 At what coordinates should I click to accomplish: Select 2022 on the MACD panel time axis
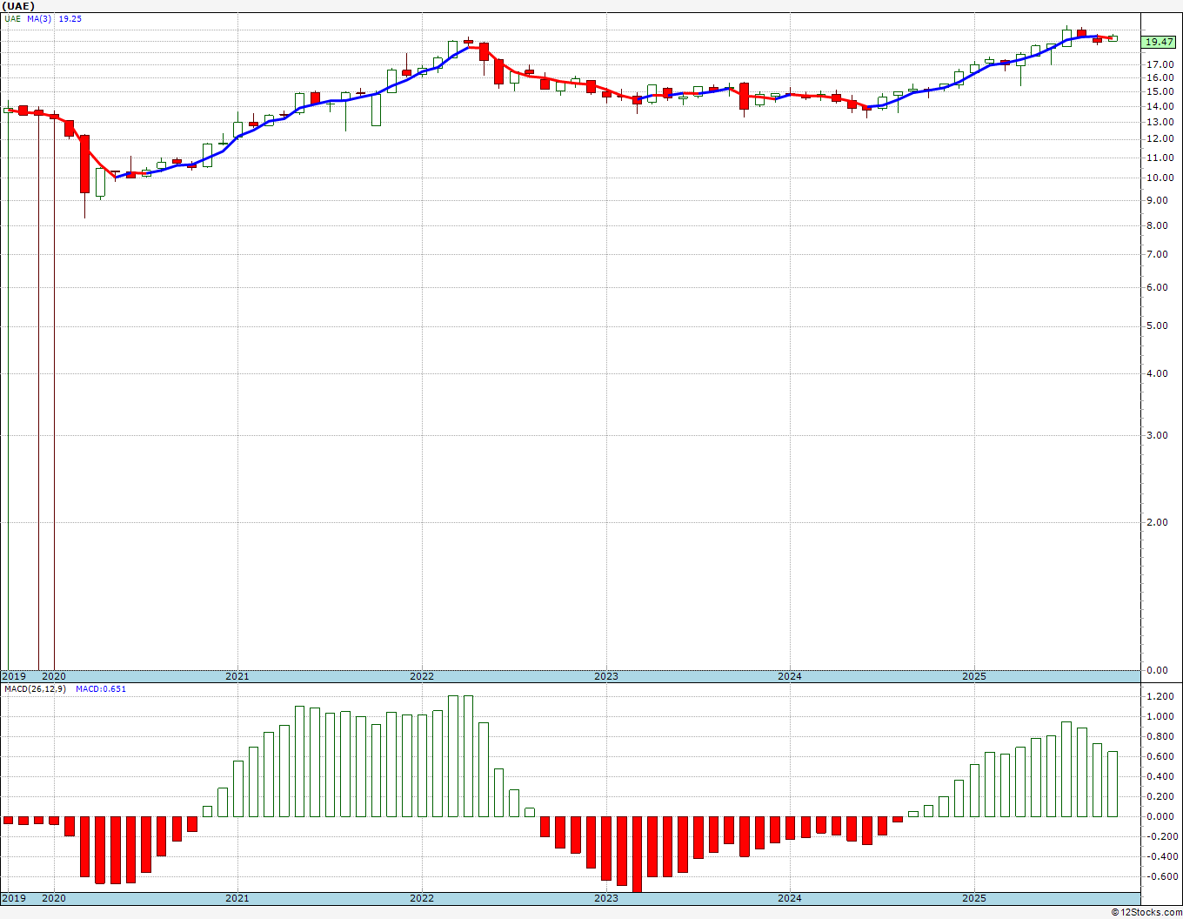pyautogui.click(x=422, y=898)
